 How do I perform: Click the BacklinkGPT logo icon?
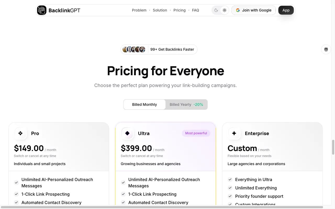pyautogui.click(x=42, y=10)
